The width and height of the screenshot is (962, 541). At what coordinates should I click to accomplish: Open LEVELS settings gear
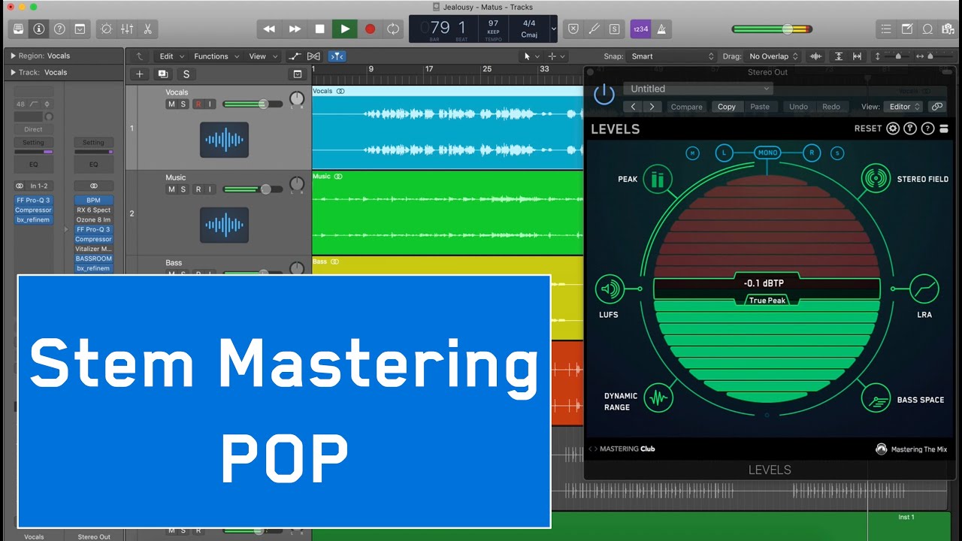coord(893,128)
